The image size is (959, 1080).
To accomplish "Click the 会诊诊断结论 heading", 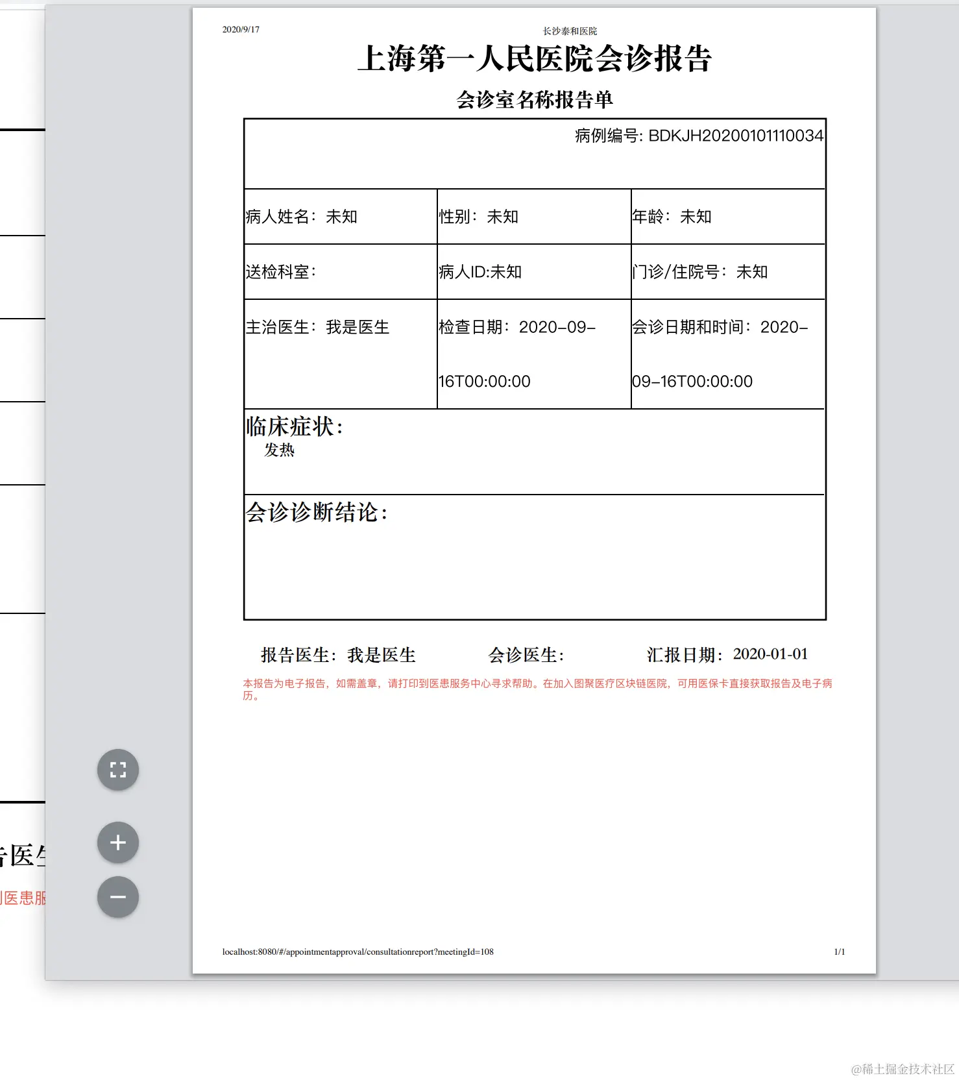I will tap(317, 512).
